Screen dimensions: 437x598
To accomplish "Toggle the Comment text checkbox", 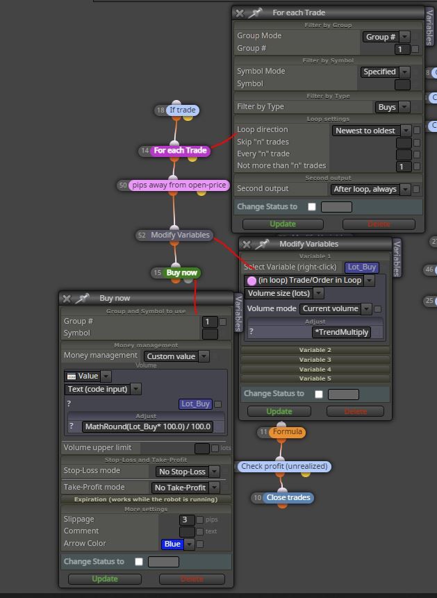I will 199,531.
